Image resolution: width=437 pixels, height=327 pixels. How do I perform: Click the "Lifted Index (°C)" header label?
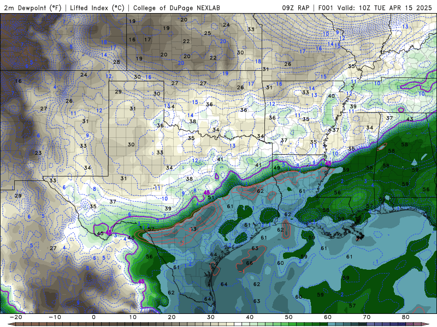(97, 8)
